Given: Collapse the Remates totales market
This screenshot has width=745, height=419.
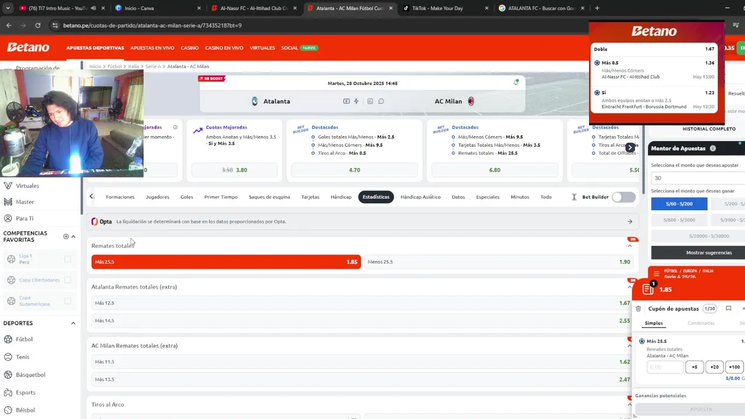Looking at the screenshot, I should click(630, 246).
